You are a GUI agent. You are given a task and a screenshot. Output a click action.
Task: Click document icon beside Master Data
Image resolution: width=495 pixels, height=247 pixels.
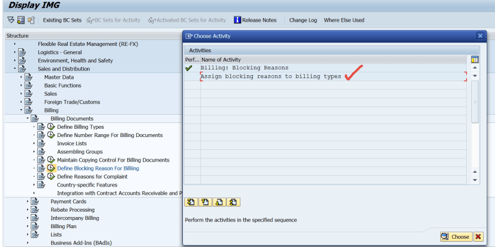pos(28,77)
